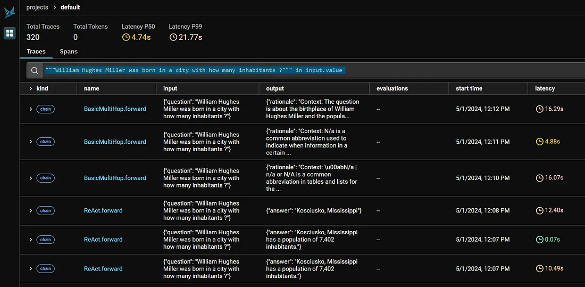Screen dimensions: 585x287
Task: Expand the 12:08 PM ReAct.forward trace row
Action: 31,211
